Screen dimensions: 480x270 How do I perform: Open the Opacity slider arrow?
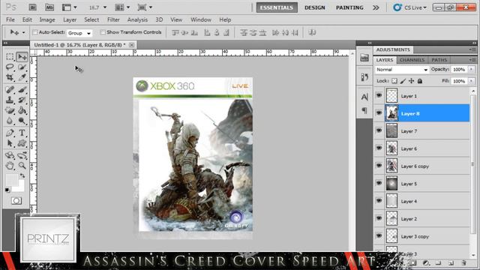(472, 70)
